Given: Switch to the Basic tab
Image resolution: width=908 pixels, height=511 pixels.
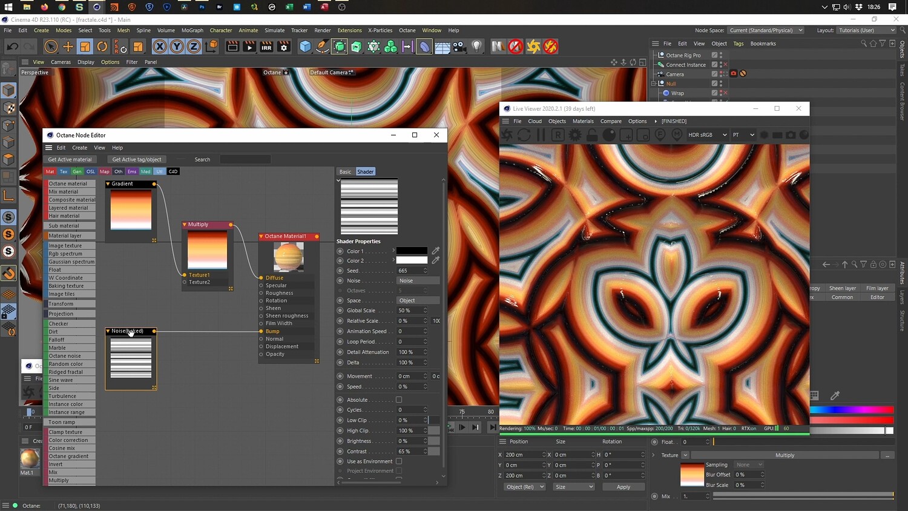Looking at the screenshot, I should [x=345, y=172].
